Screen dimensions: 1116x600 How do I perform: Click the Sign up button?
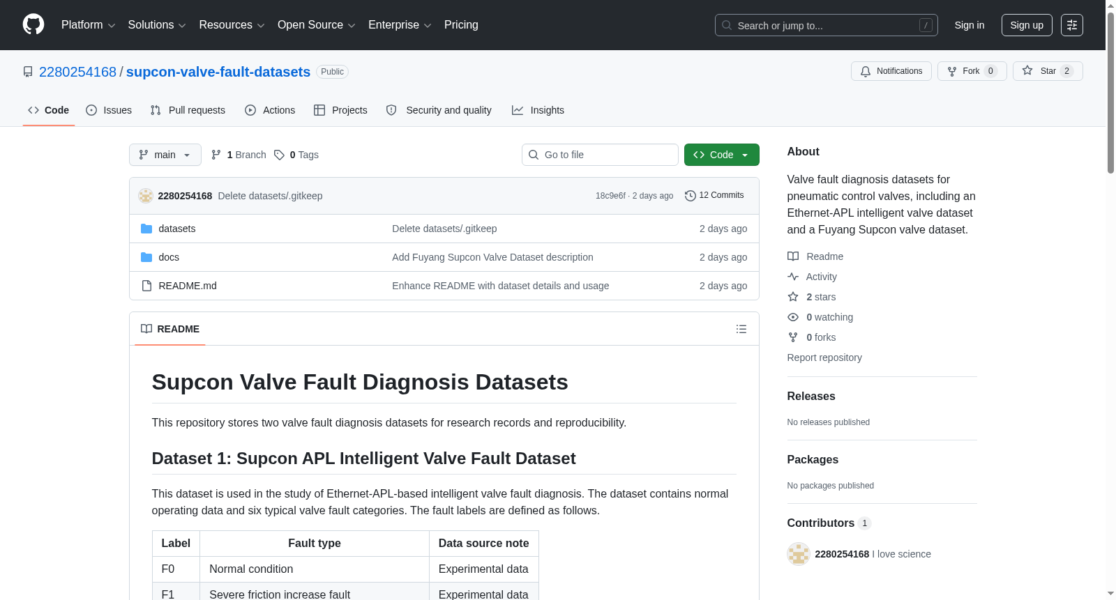click(x=1027, y=25)
